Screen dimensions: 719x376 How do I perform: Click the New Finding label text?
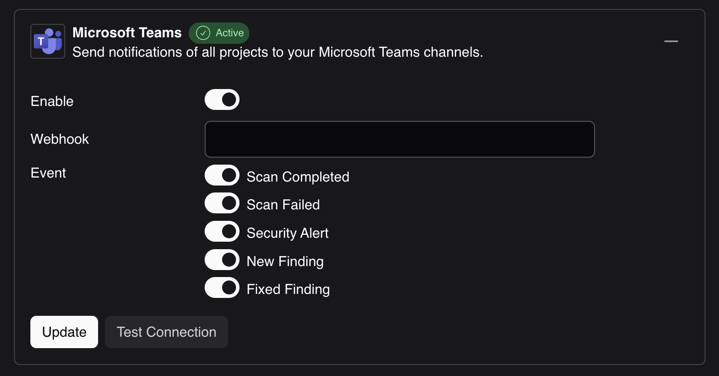pyautogui.click(x=285, y=262)
